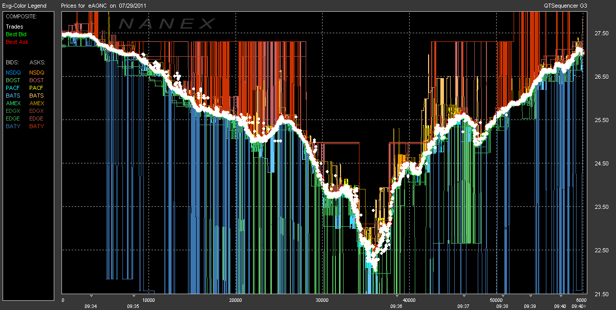Select the Best Bid legend entry

(x=16, y=34)
